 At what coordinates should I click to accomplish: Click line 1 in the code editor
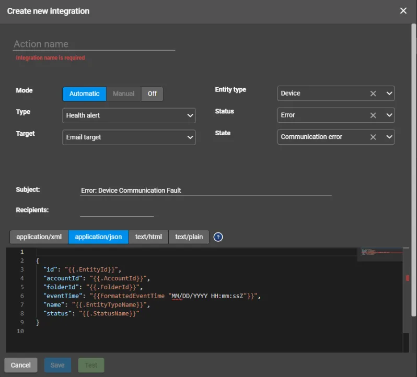pyautogui.click(x=196, y=252)
